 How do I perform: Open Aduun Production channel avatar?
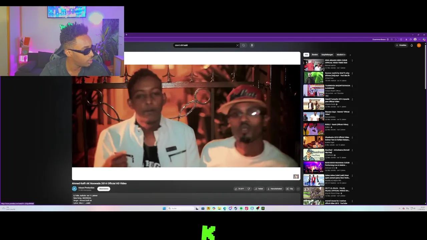(74, 189)
